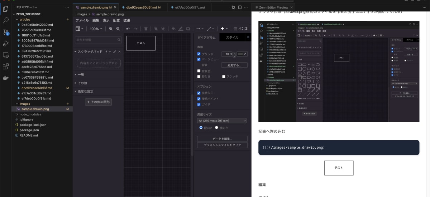Click the explorer more actions ellipsis
This screenshot has height=197, width=430.
67,7
